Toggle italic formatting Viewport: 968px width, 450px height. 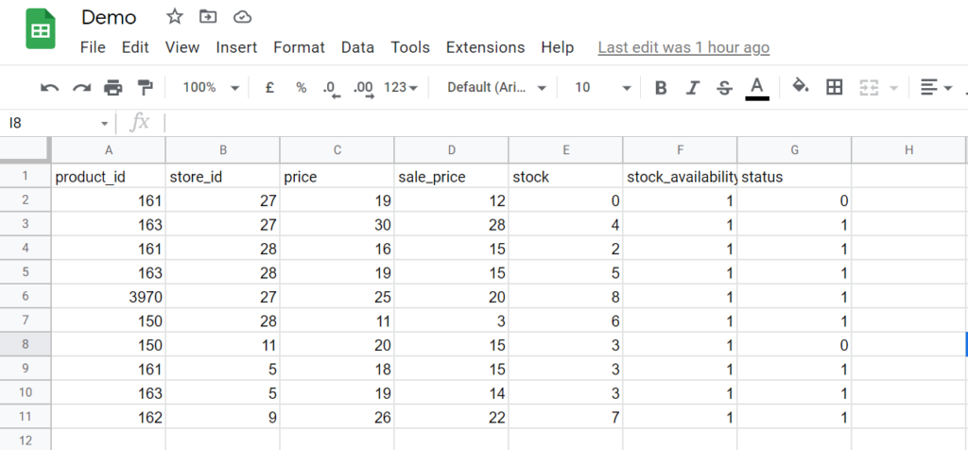click(693, 88)
